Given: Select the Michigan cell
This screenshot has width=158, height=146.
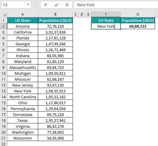Looking at the screenshot, I should (x=23, y=73).
